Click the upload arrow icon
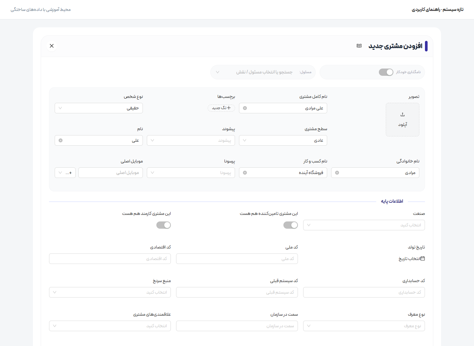 click(x=403, y=114)
